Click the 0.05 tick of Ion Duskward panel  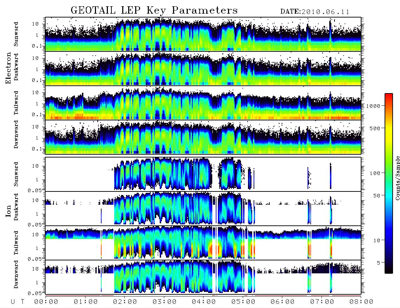pyautogui.click(x=35, y=225)
